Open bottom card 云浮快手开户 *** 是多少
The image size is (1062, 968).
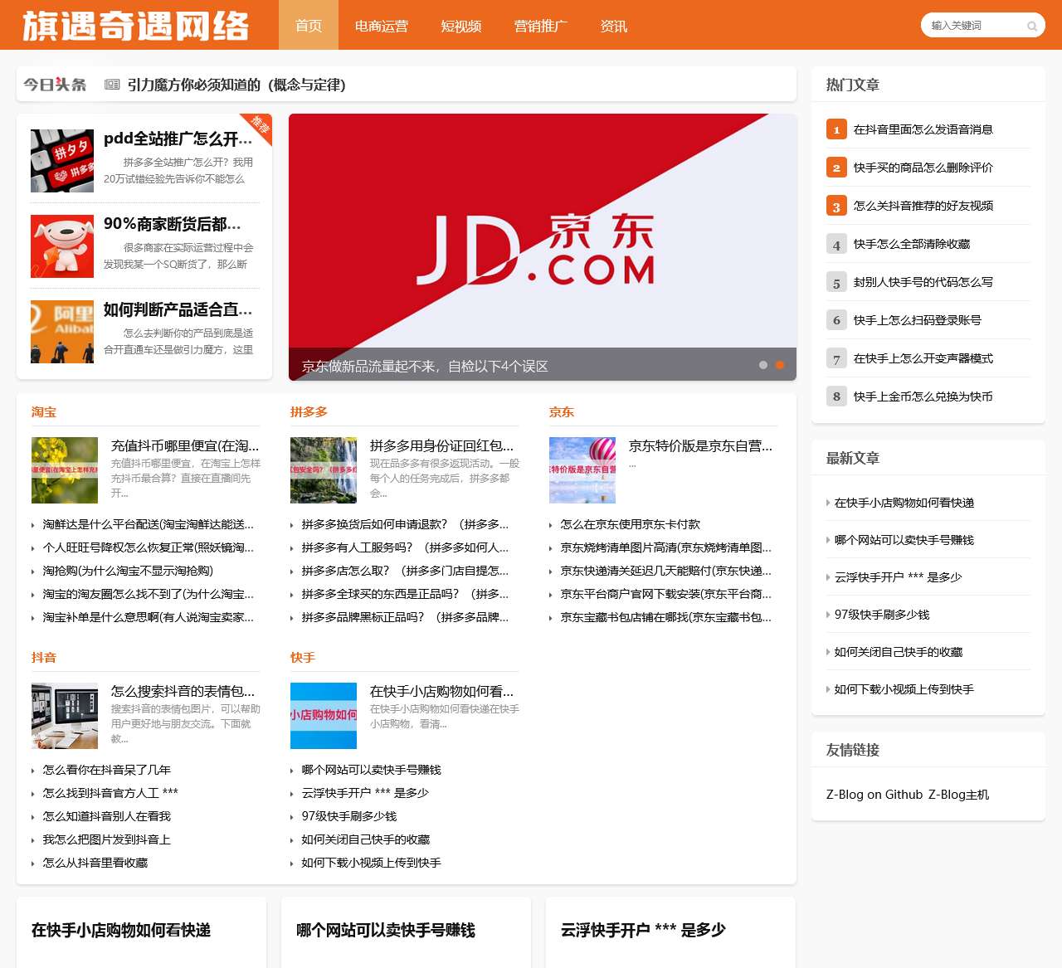click(643, 931)
